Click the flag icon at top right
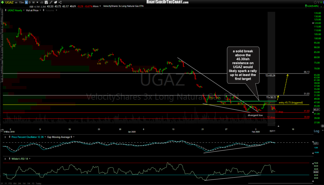Image resolution: width=324 pixels, height=185 pixels. 319,2
